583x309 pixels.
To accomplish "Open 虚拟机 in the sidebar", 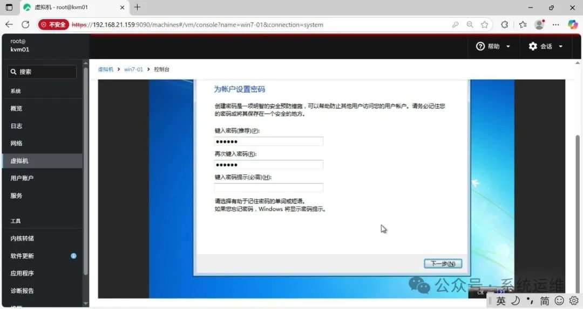I will pyautogui.click(x=42, y=160).
